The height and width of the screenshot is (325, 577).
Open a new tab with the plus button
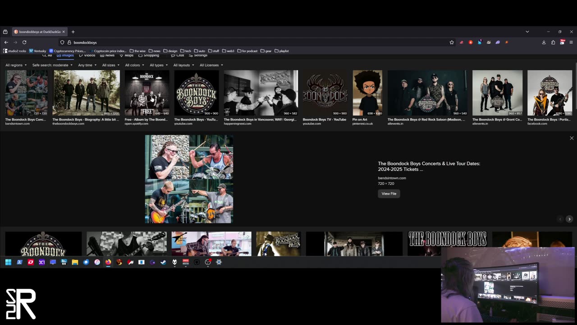click(73, 32)
